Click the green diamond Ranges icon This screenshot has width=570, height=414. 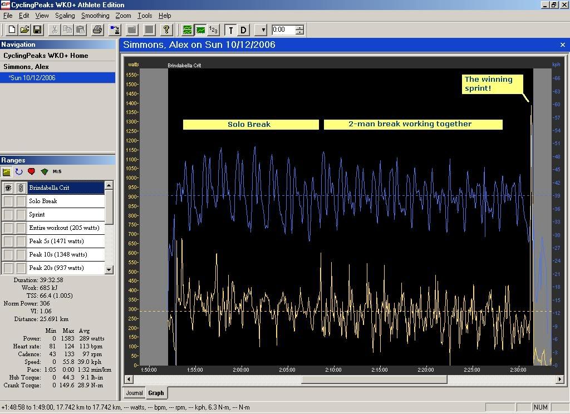(45, 171)
